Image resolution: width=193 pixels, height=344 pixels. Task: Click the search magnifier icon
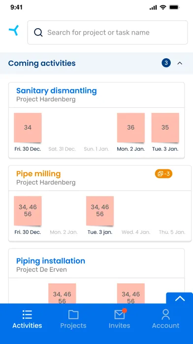click(38, 33)
